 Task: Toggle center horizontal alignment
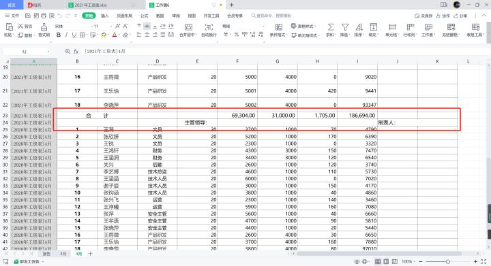click(x=147, y=35)
